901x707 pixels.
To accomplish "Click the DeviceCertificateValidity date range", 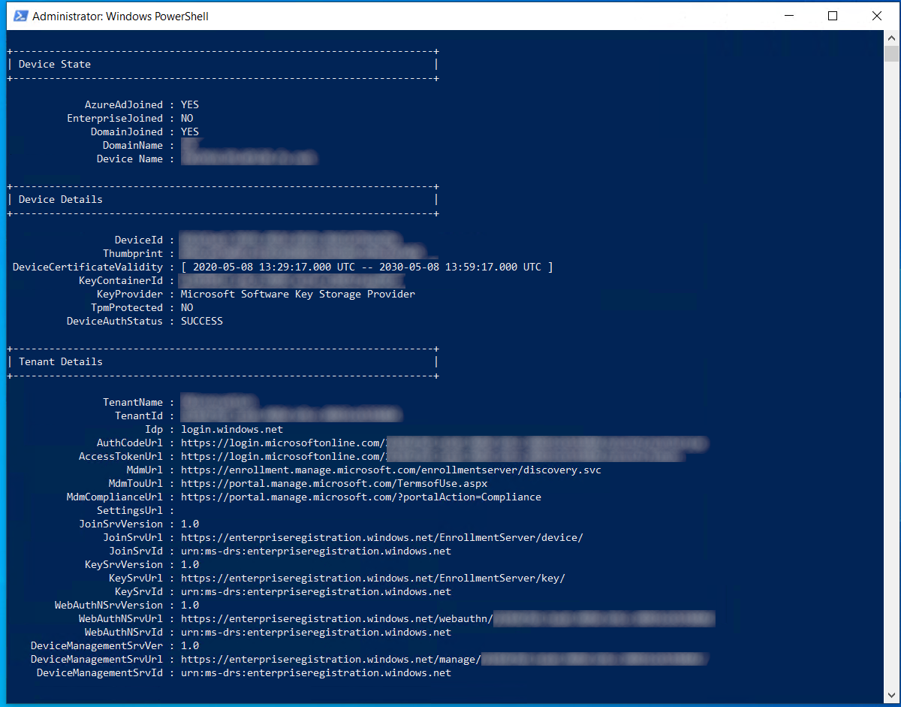I will point(366,267).
